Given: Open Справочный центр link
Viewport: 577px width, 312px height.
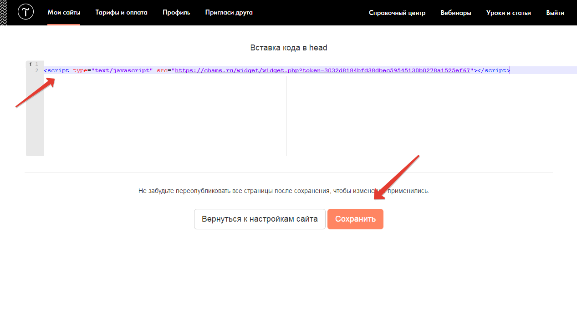Looking at the screenshot, I should (397, 13).
